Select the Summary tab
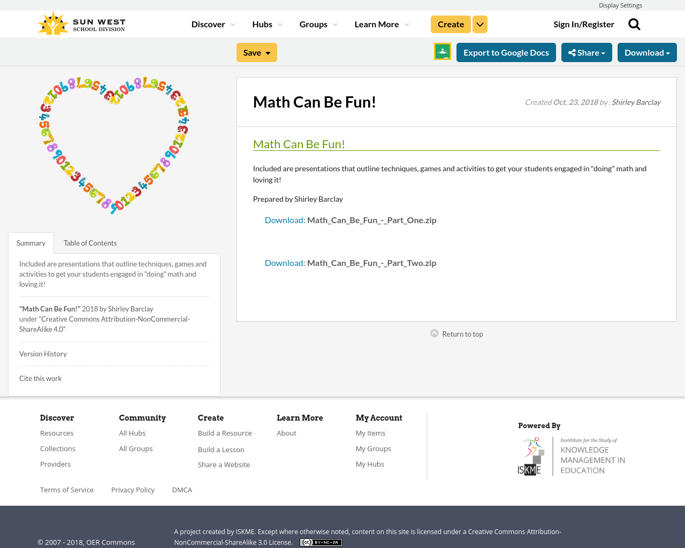 coord(31,242)
